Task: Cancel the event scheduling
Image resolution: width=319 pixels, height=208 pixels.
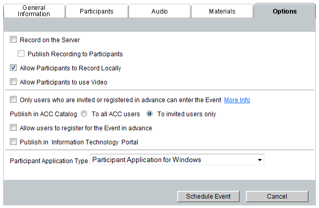Action: click(x=277, y=197)
